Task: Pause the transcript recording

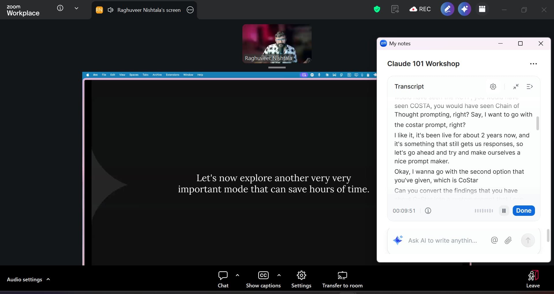Action: click(x=504, y=211)
